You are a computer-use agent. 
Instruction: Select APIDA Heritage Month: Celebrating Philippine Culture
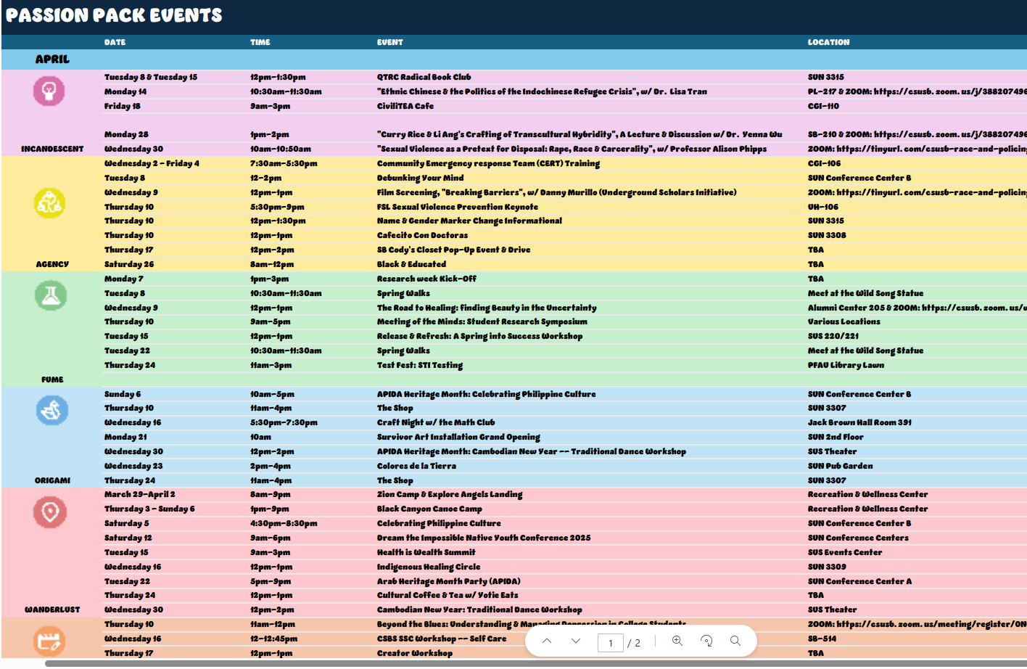[486, 394]
